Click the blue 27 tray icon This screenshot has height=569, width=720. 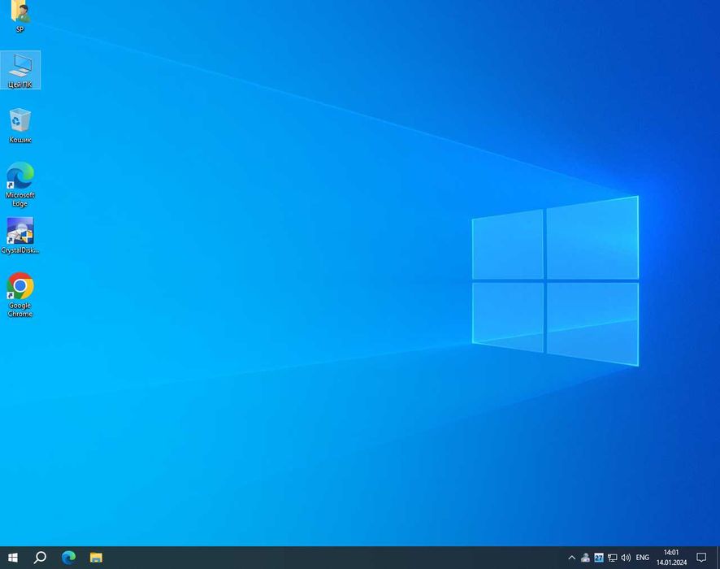tap(599, 558)
